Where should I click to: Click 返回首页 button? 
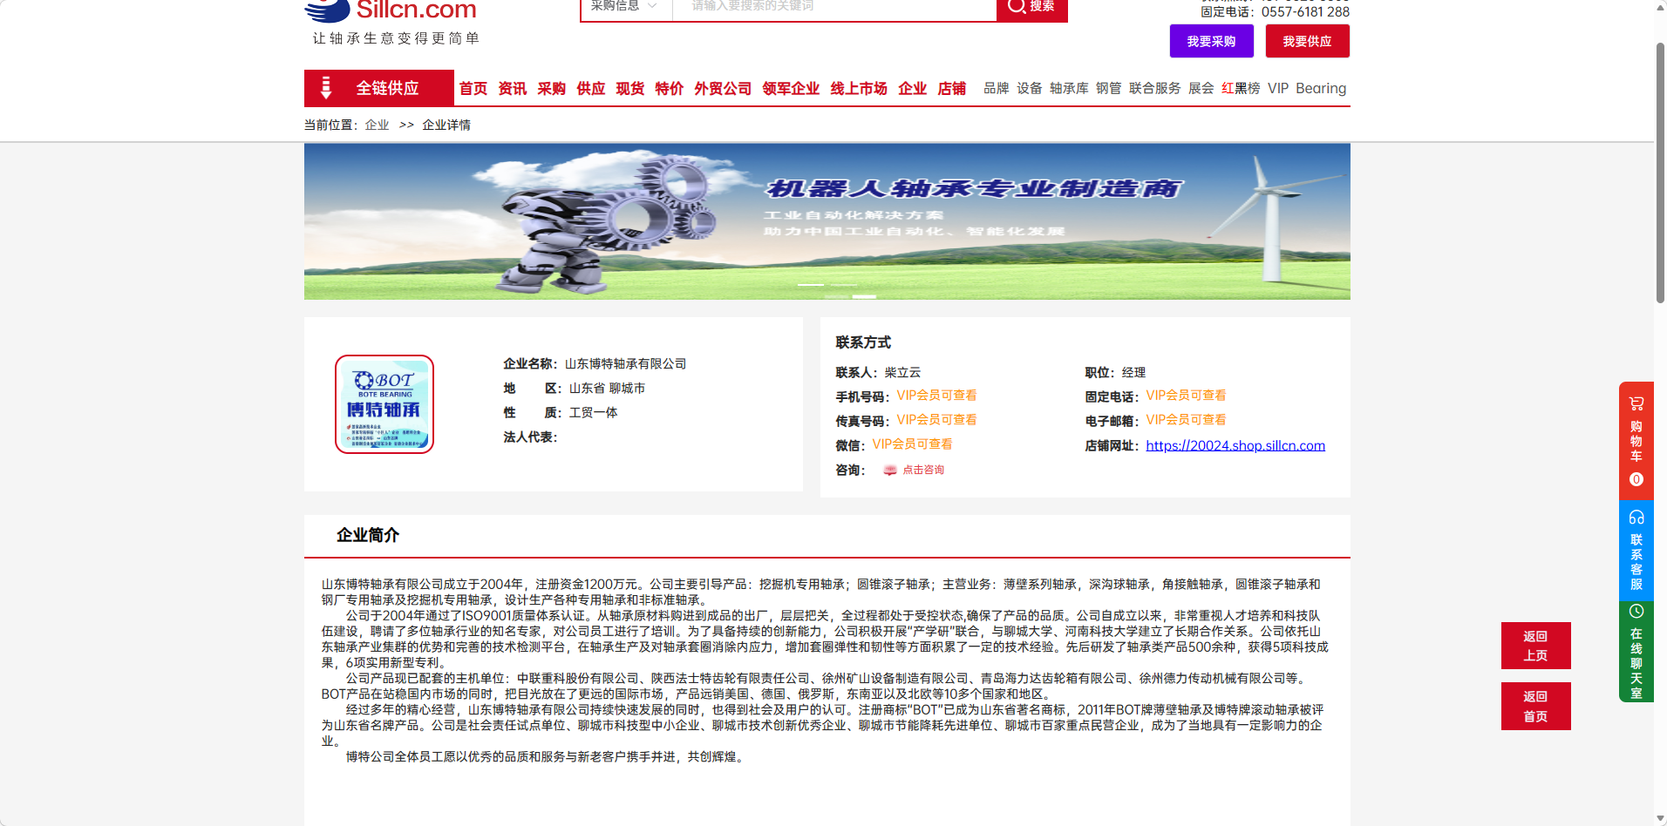pos(1534,706)
